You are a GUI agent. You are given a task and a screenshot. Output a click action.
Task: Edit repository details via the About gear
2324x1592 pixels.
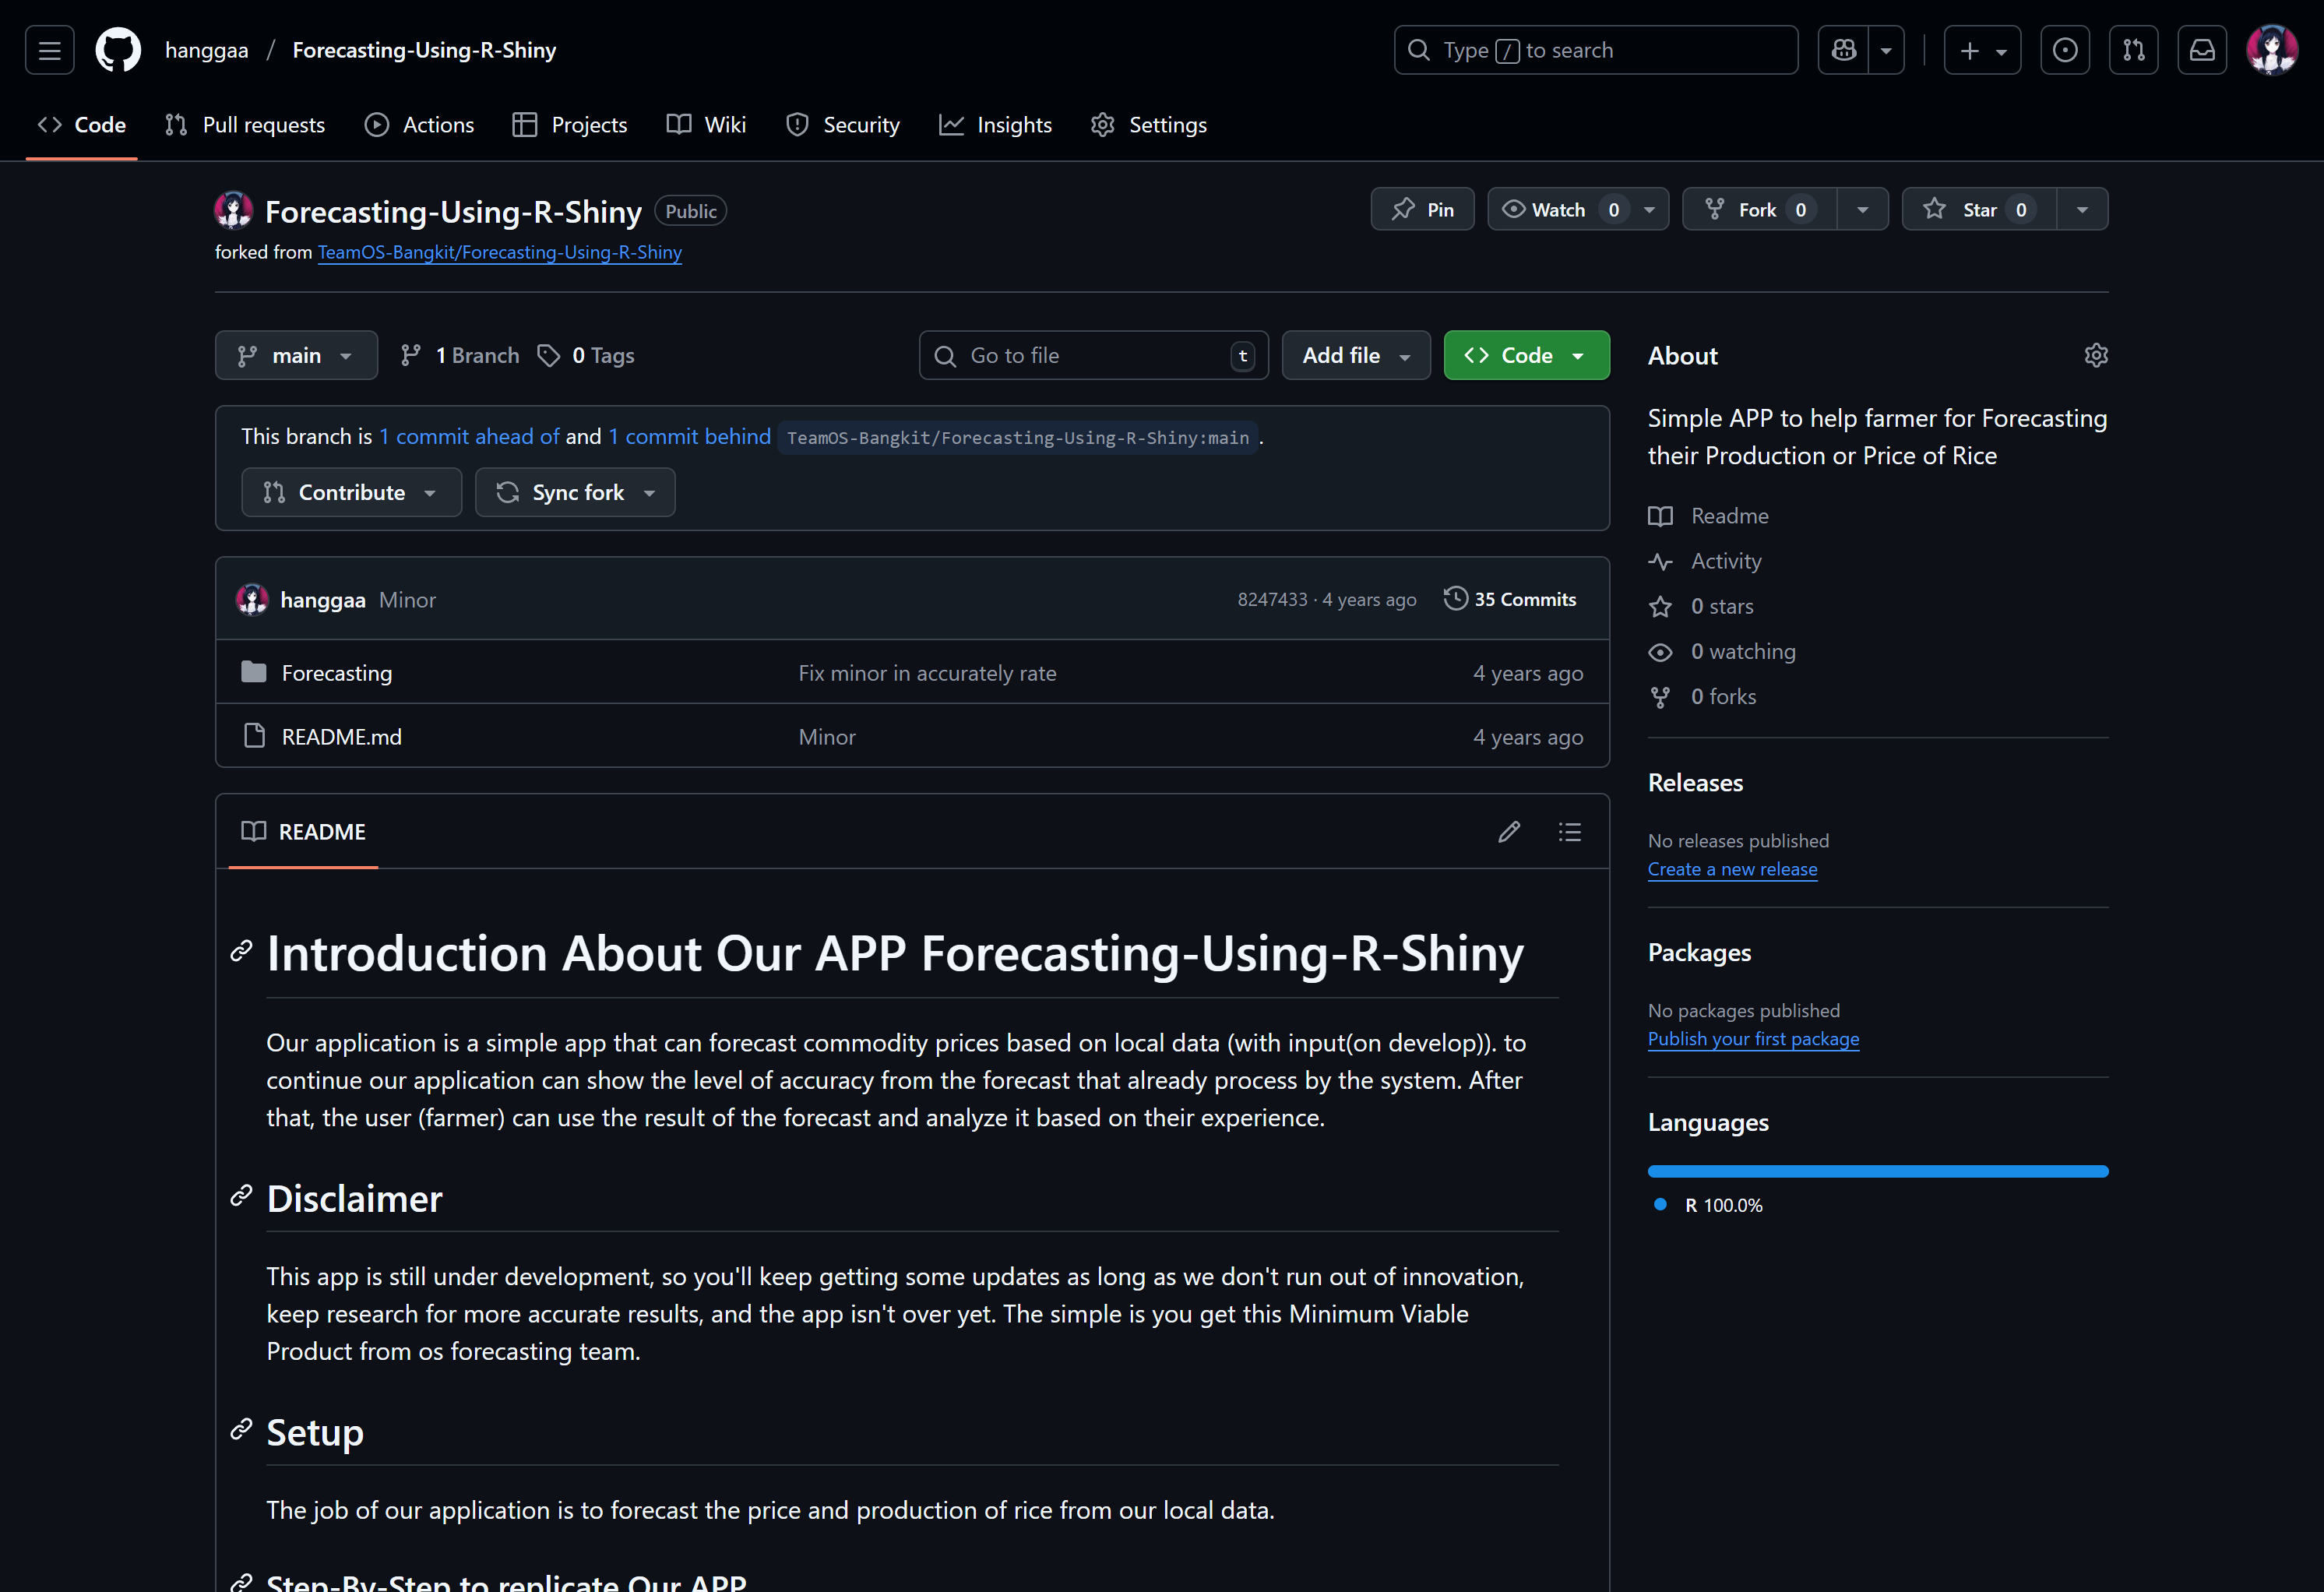[x=2095, y=355]
